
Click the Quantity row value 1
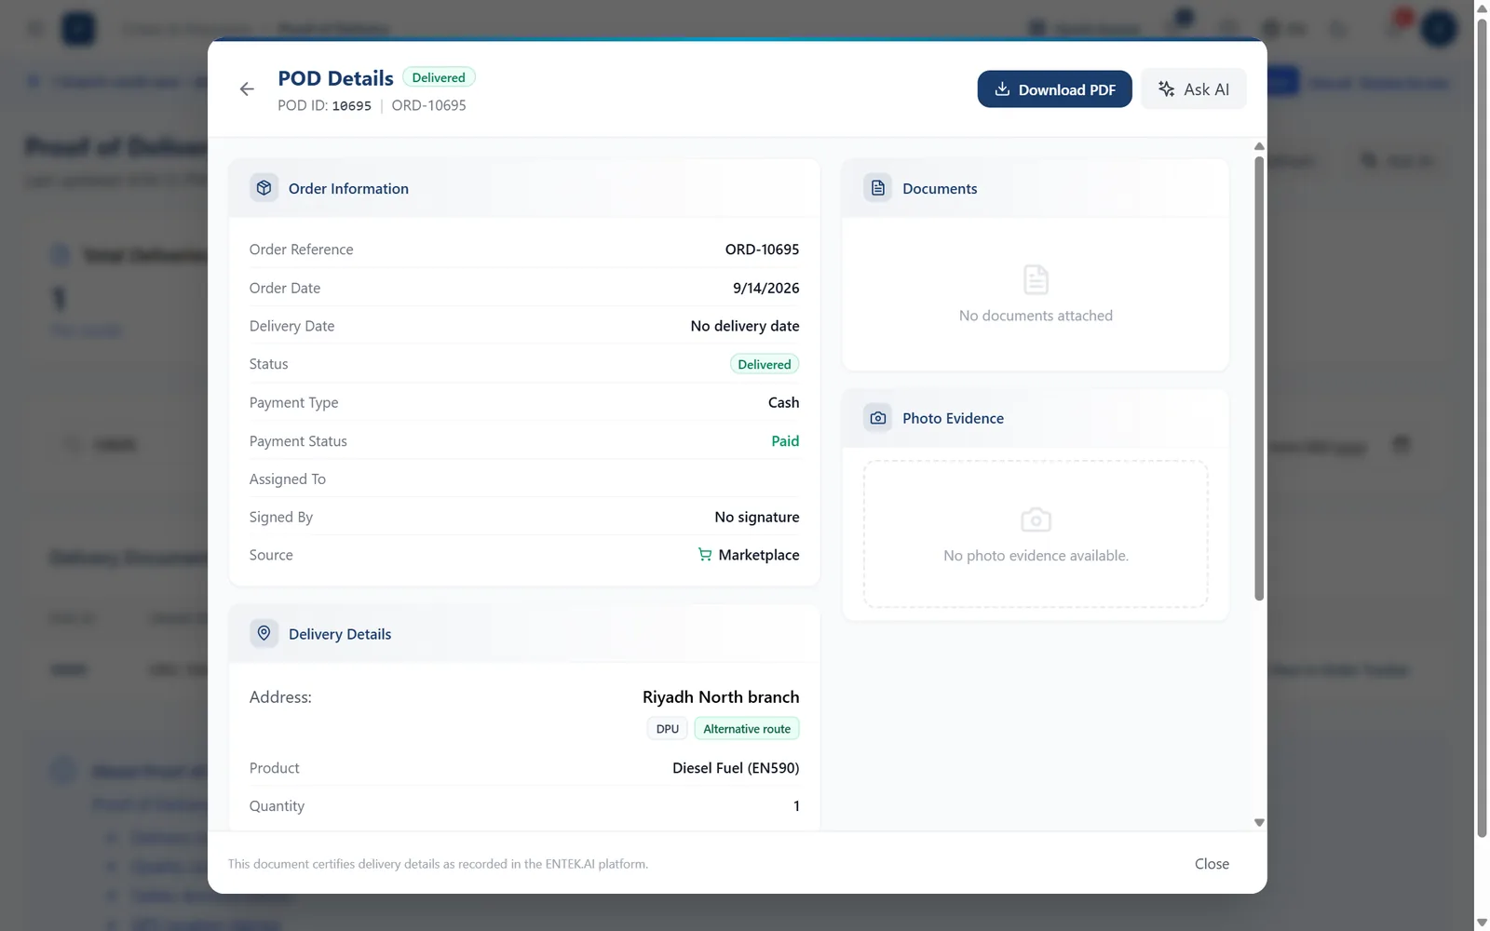click(796, 806)
